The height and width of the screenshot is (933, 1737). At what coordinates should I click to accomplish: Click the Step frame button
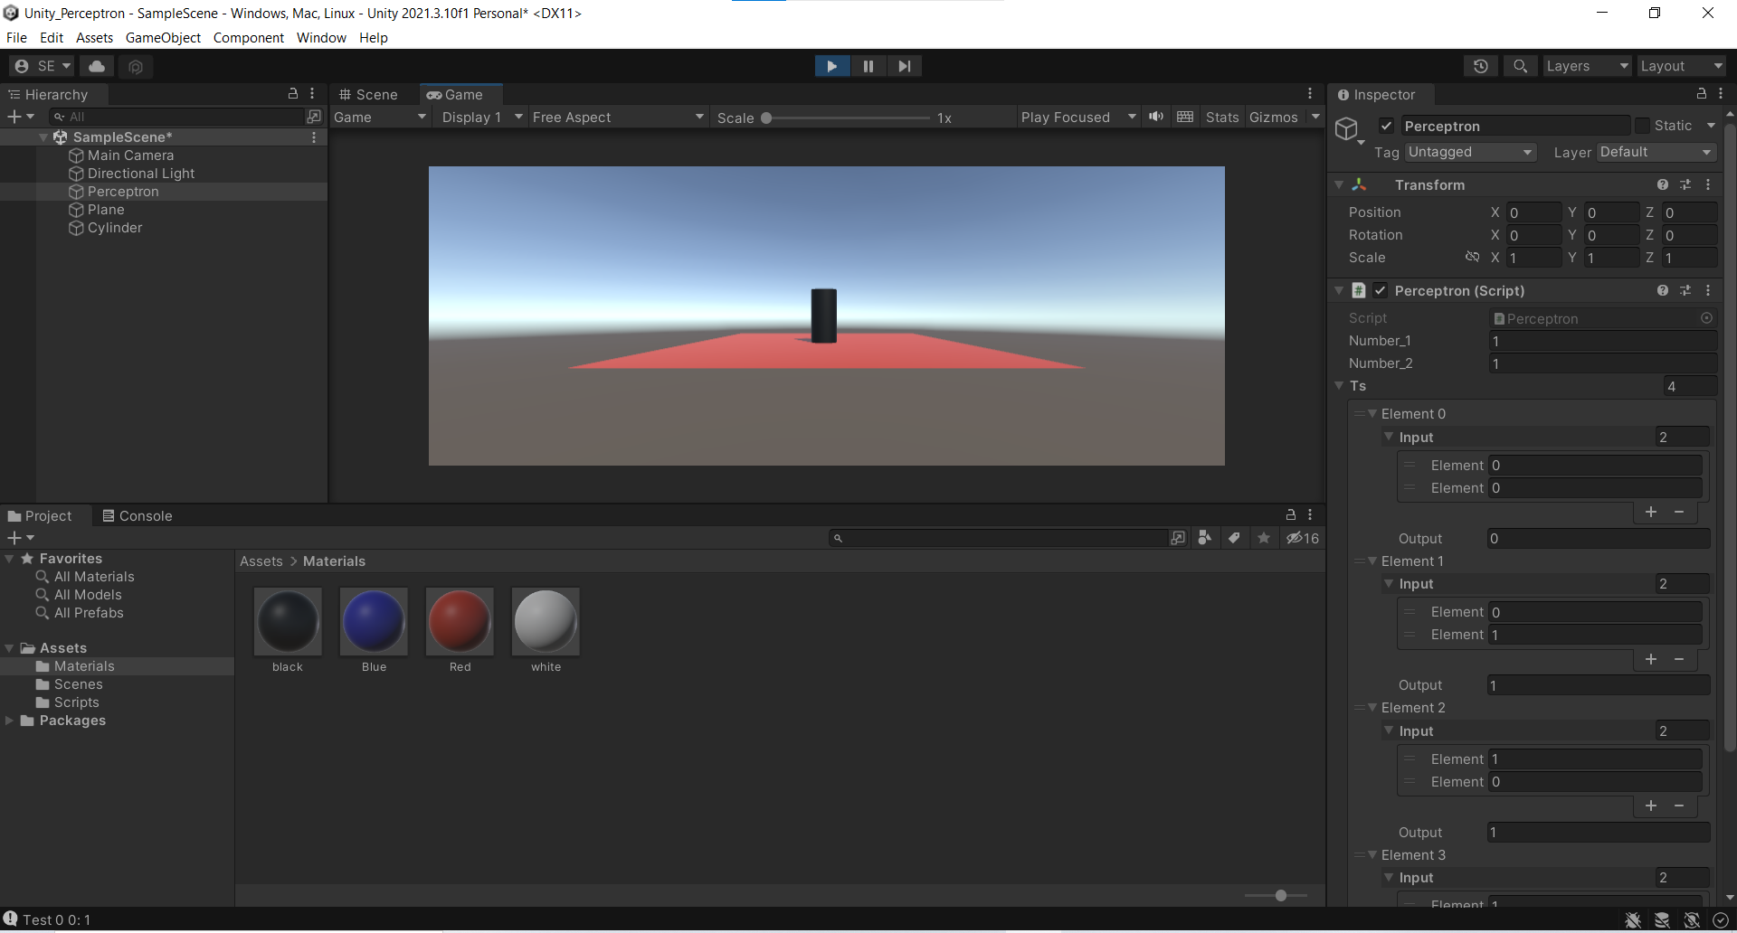click(x=904, y=66)
